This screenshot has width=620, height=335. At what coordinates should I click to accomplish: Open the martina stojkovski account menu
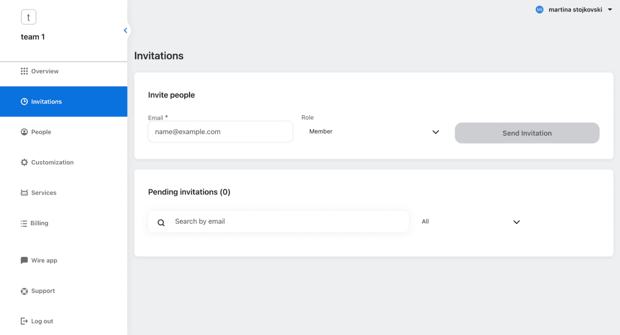point(574,9)
